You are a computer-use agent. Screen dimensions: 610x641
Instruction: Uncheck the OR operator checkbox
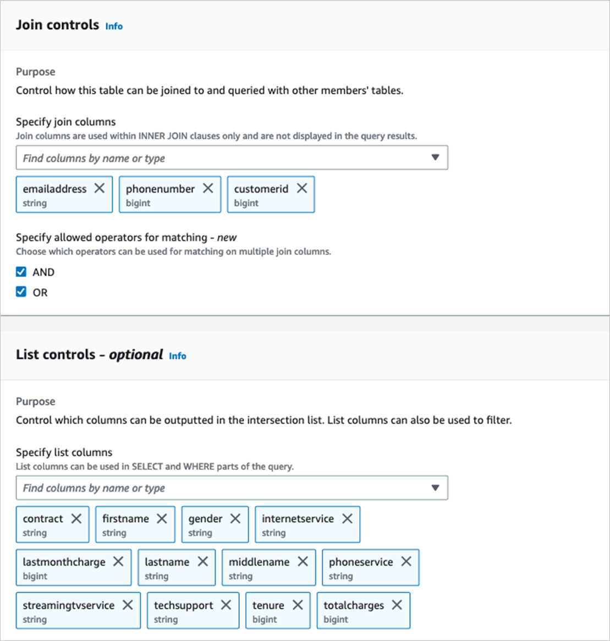pyautogui.click(x=21, y=292)
